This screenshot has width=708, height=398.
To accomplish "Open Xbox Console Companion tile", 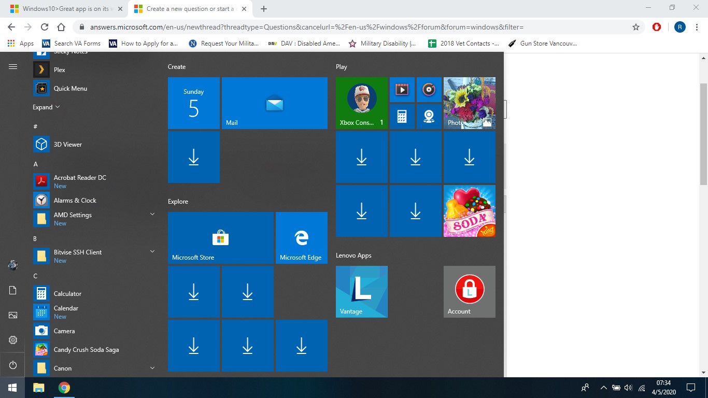I will 362,103.
